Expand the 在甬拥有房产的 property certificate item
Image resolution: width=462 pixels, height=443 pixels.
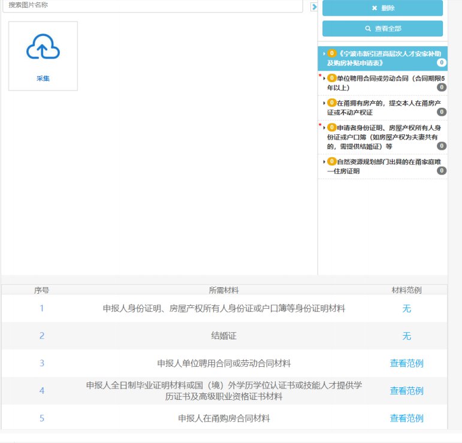(x=324, y=103)
